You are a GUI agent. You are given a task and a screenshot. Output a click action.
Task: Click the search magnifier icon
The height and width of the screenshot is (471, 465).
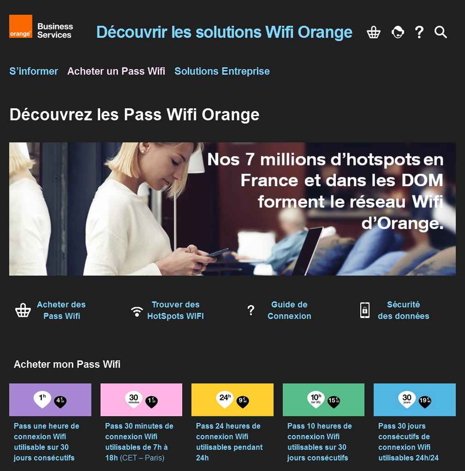pyautogui.click(x=441, y=32)
